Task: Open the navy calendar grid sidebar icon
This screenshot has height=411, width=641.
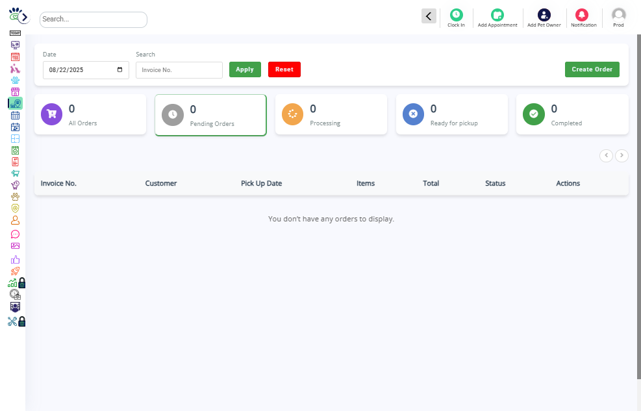Action: pyautogui.click(x=15, y=115)
